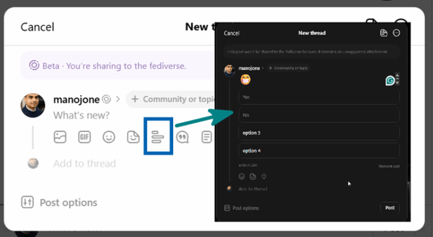Click the Post button

point(390,208)
